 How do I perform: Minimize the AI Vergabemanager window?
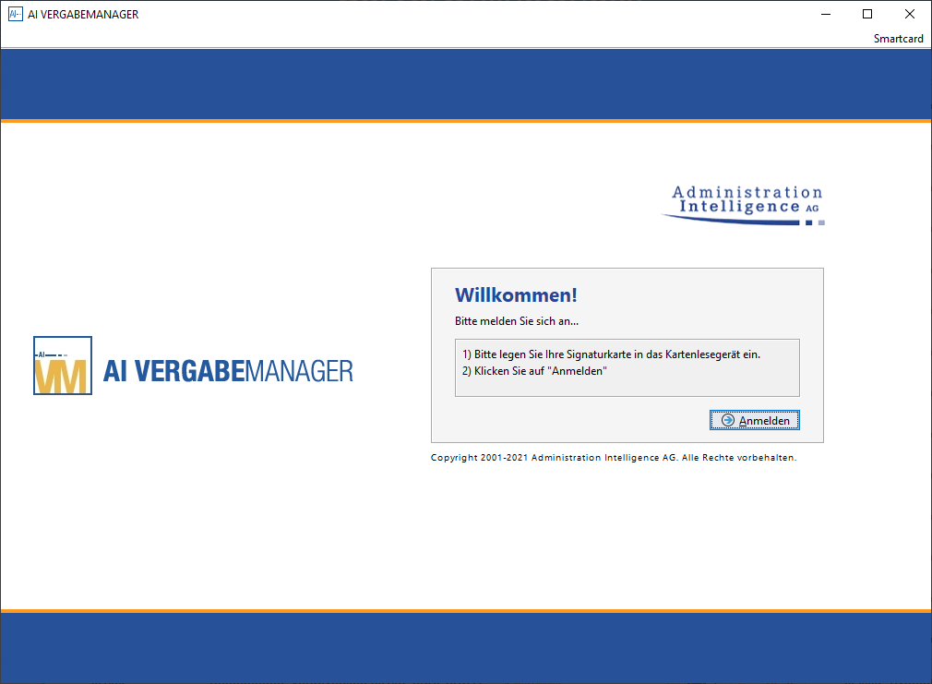tap(826, 14)
